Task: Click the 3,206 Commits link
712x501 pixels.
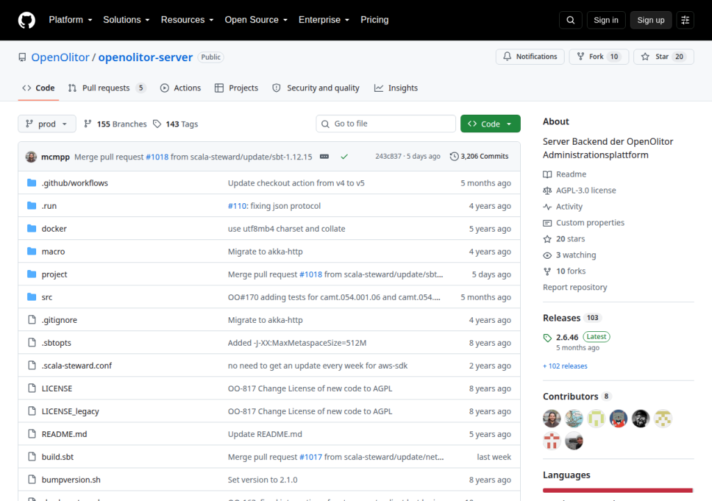Action: point(479,157)
